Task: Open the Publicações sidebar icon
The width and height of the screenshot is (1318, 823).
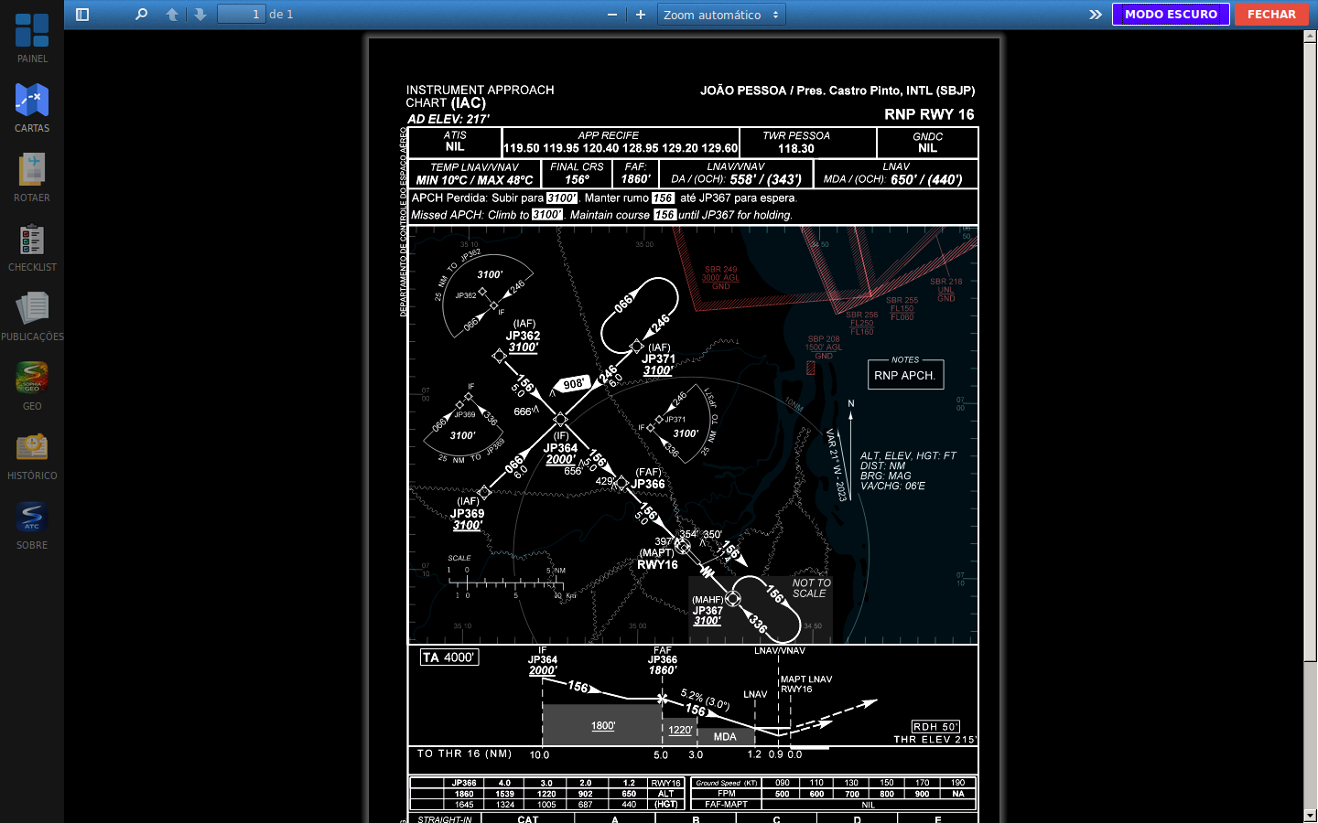Action: coord(32,316)
